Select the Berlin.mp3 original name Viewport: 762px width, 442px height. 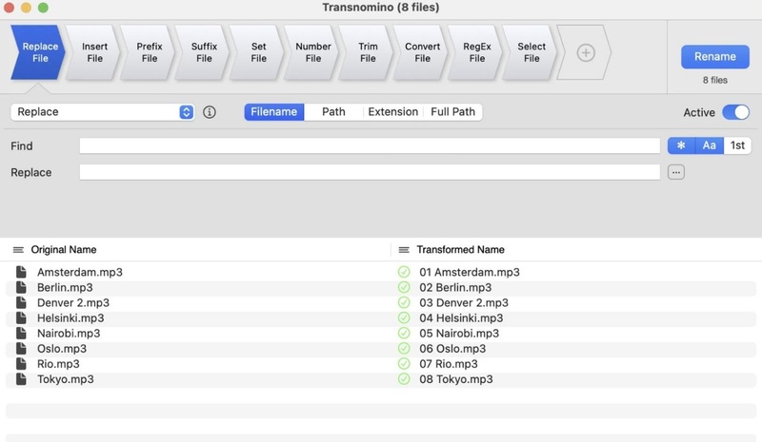pos(65,288)
